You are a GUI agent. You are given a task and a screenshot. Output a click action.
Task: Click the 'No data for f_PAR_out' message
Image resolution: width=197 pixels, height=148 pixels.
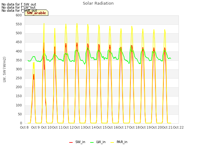point(19,10)
